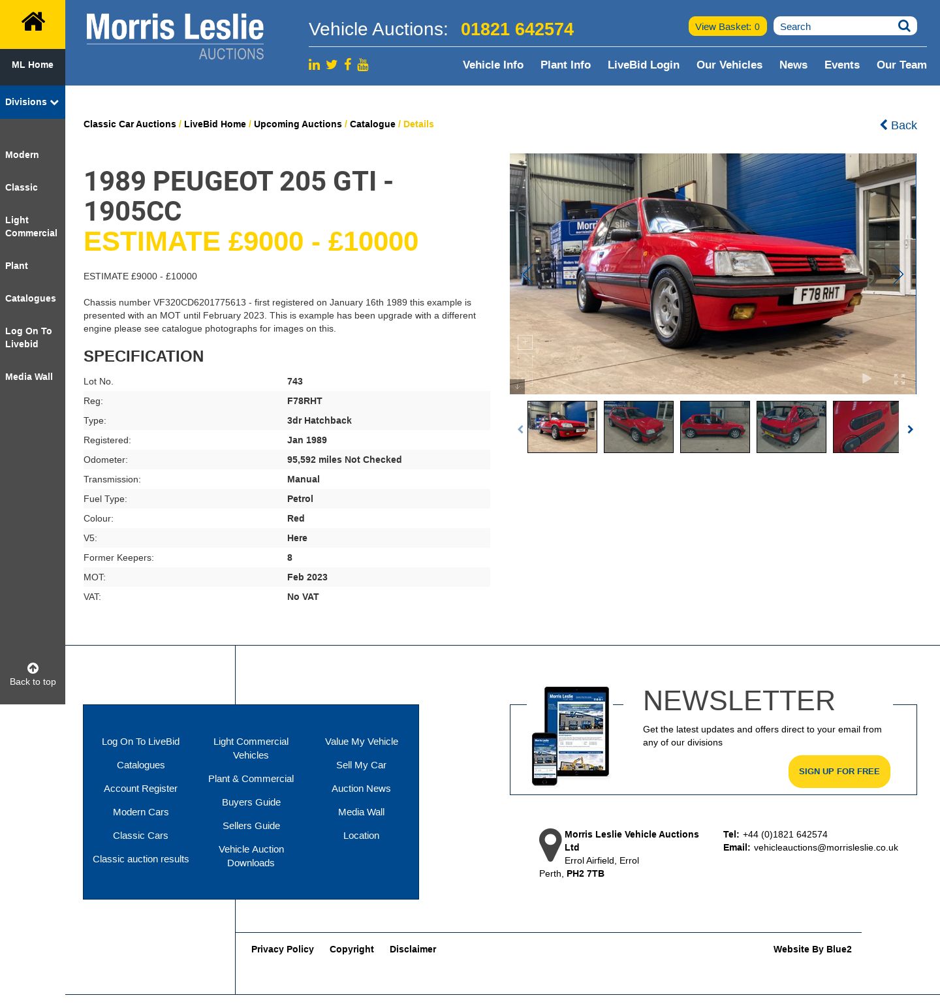Submit search with the magnifier icon
The width and height of the screenshot is (940, 1004).
coord(904,26)
